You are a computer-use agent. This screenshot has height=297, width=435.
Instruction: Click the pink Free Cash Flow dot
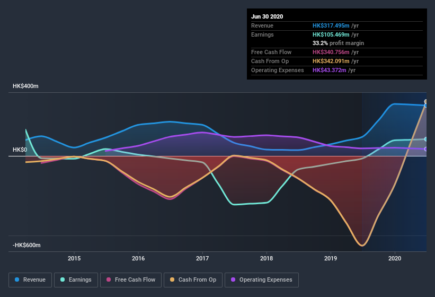[109, 279]
